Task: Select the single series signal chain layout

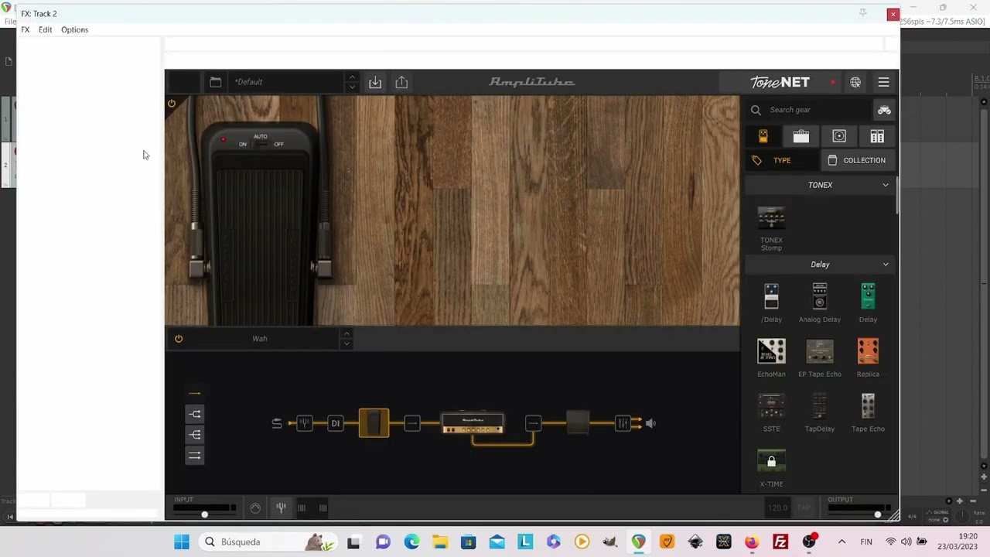Action: coord(194,394)
